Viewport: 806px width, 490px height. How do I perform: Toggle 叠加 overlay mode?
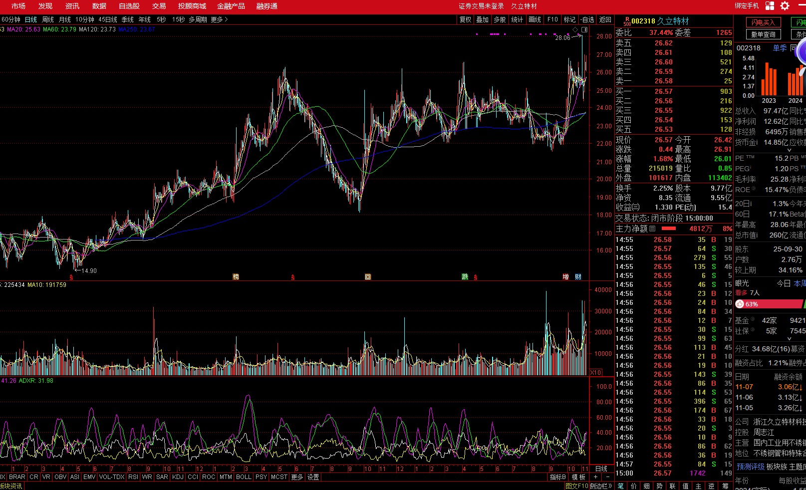tap(482, 19)
